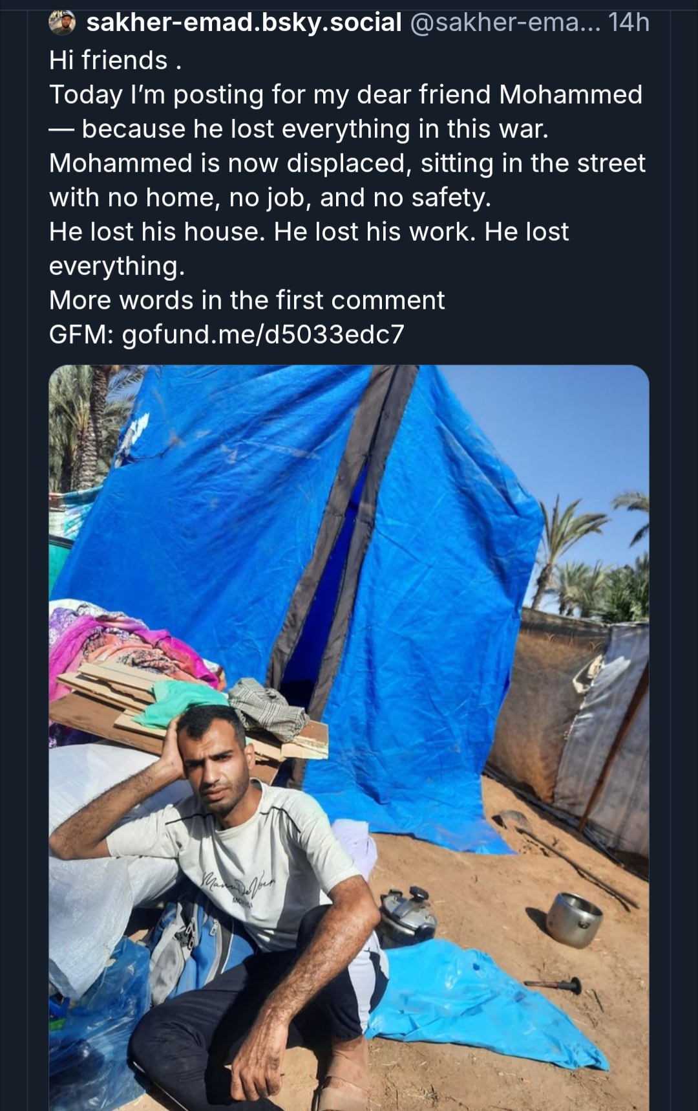698x1111 pixels.
Task: Click the "GFM:" label before the link
Action: pyautogui.click(x=81, y=335)
